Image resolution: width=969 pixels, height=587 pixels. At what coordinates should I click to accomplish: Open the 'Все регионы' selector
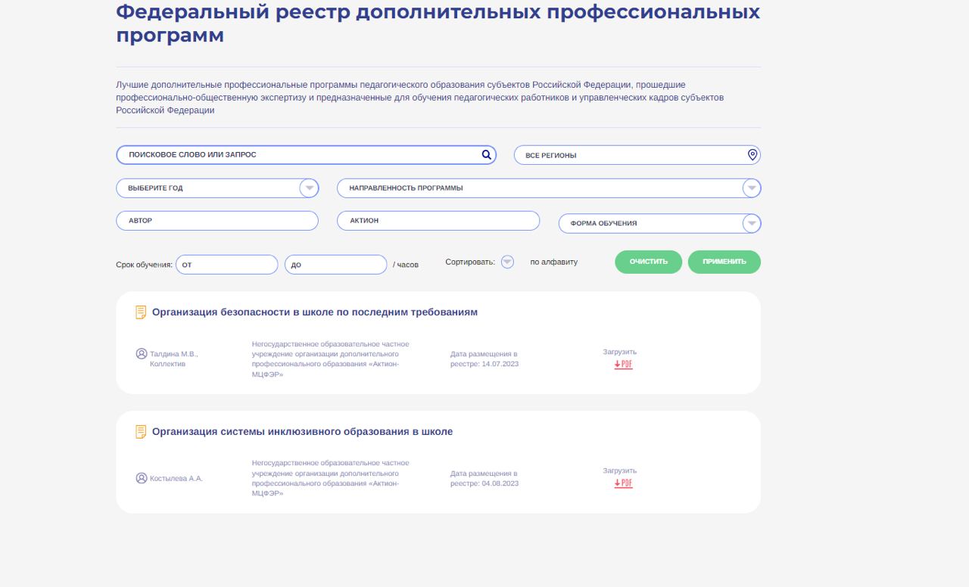click(x=637, y=155)
